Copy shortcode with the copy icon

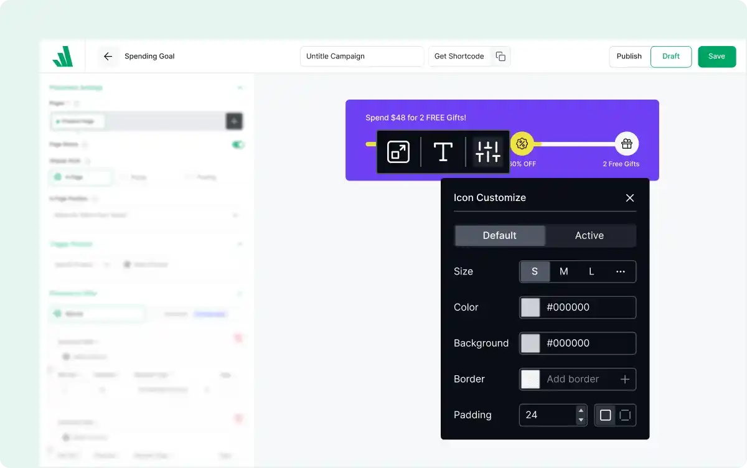[x=500, y=56]
